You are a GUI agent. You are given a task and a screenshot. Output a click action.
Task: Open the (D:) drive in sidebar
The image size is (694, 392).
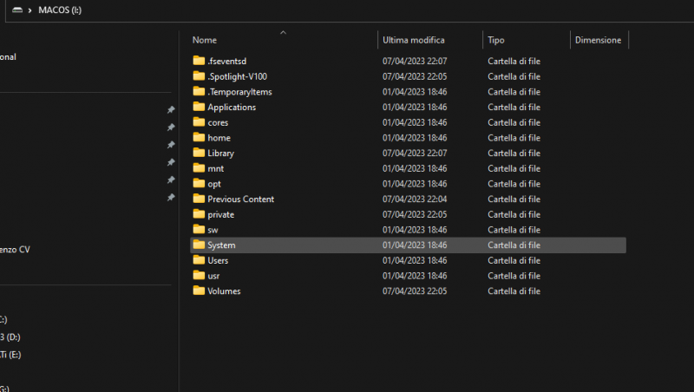(x=11, y=336)
